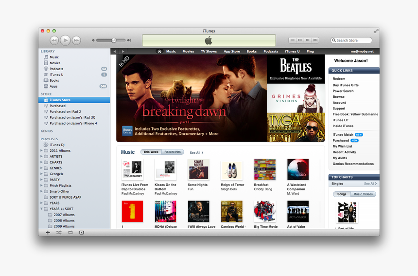Open the Breaking Dawn featured banner
Image resolution: width=418 pixels, height=276 pixels.
[192, 98]
